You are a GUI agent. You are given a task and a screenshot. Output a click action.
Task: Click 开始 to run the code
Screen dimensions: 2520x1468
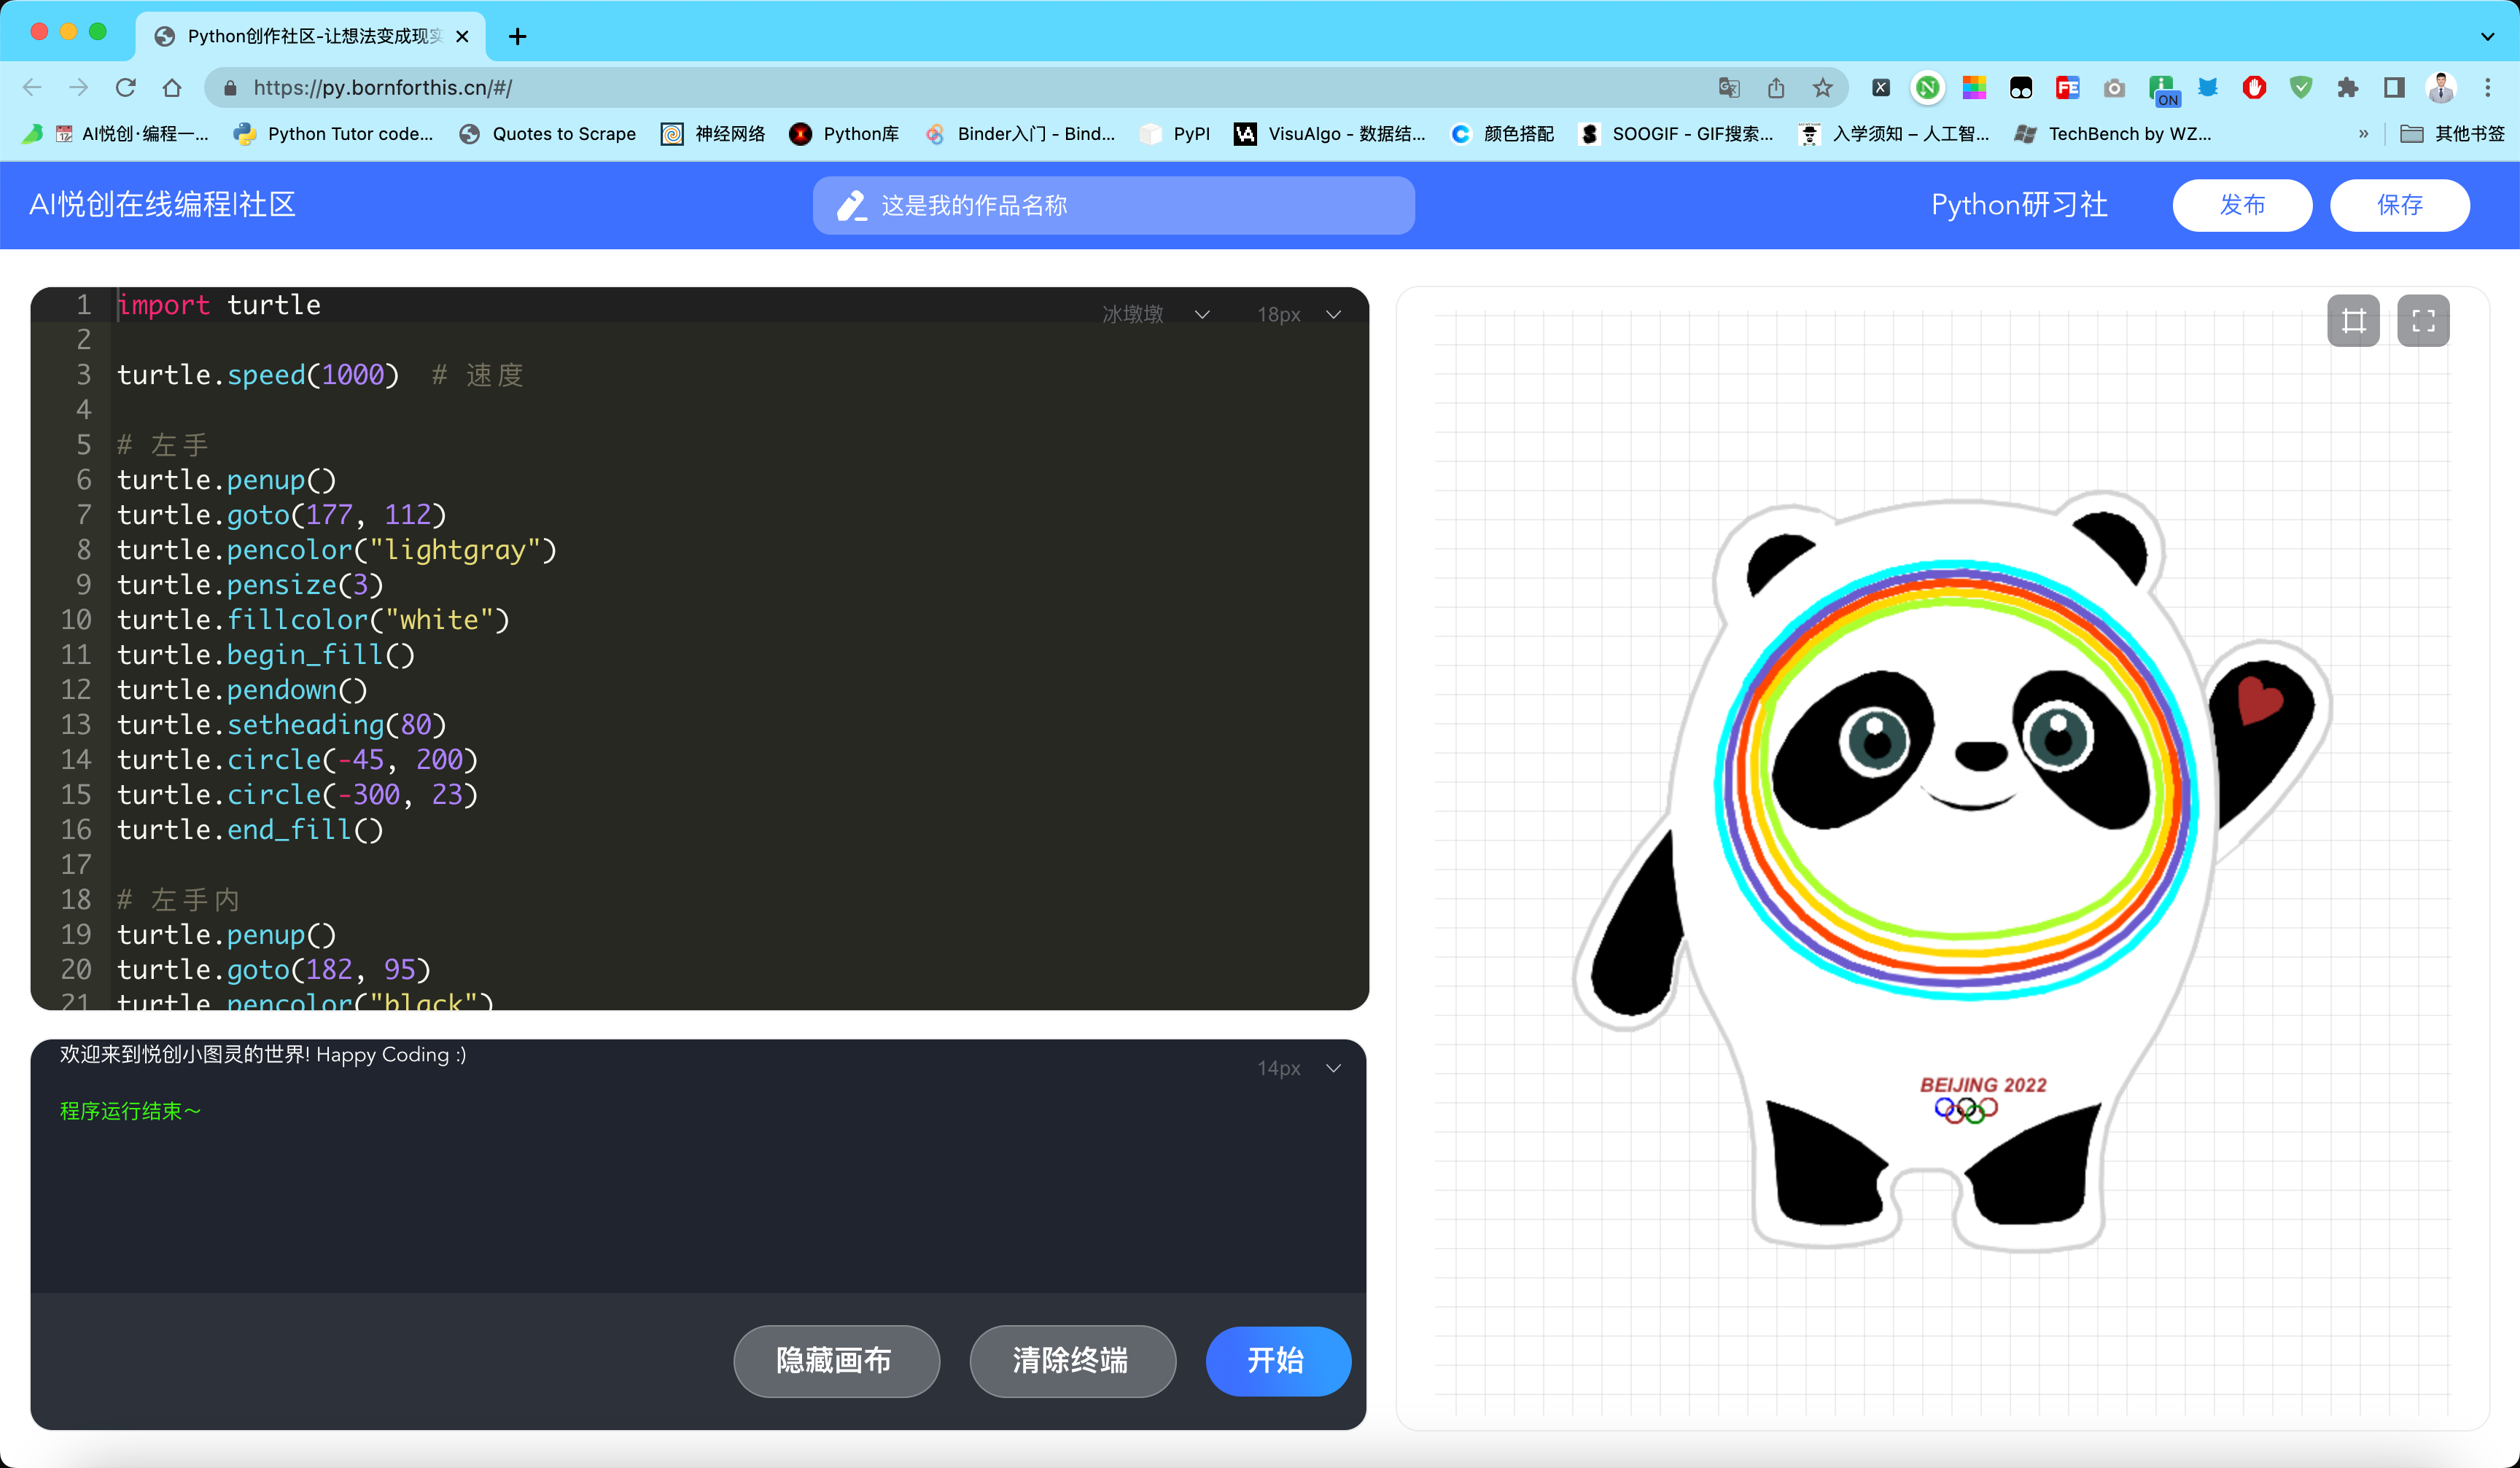(x=1278, y=1361)
